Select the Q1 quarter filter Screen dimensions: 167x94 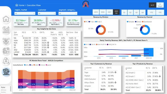pos(124,13)
